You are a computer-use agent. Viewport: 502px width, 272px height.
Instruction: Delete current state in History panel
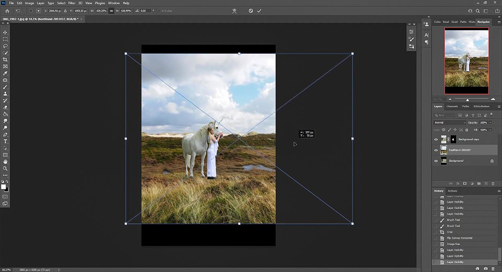point(493,268)
